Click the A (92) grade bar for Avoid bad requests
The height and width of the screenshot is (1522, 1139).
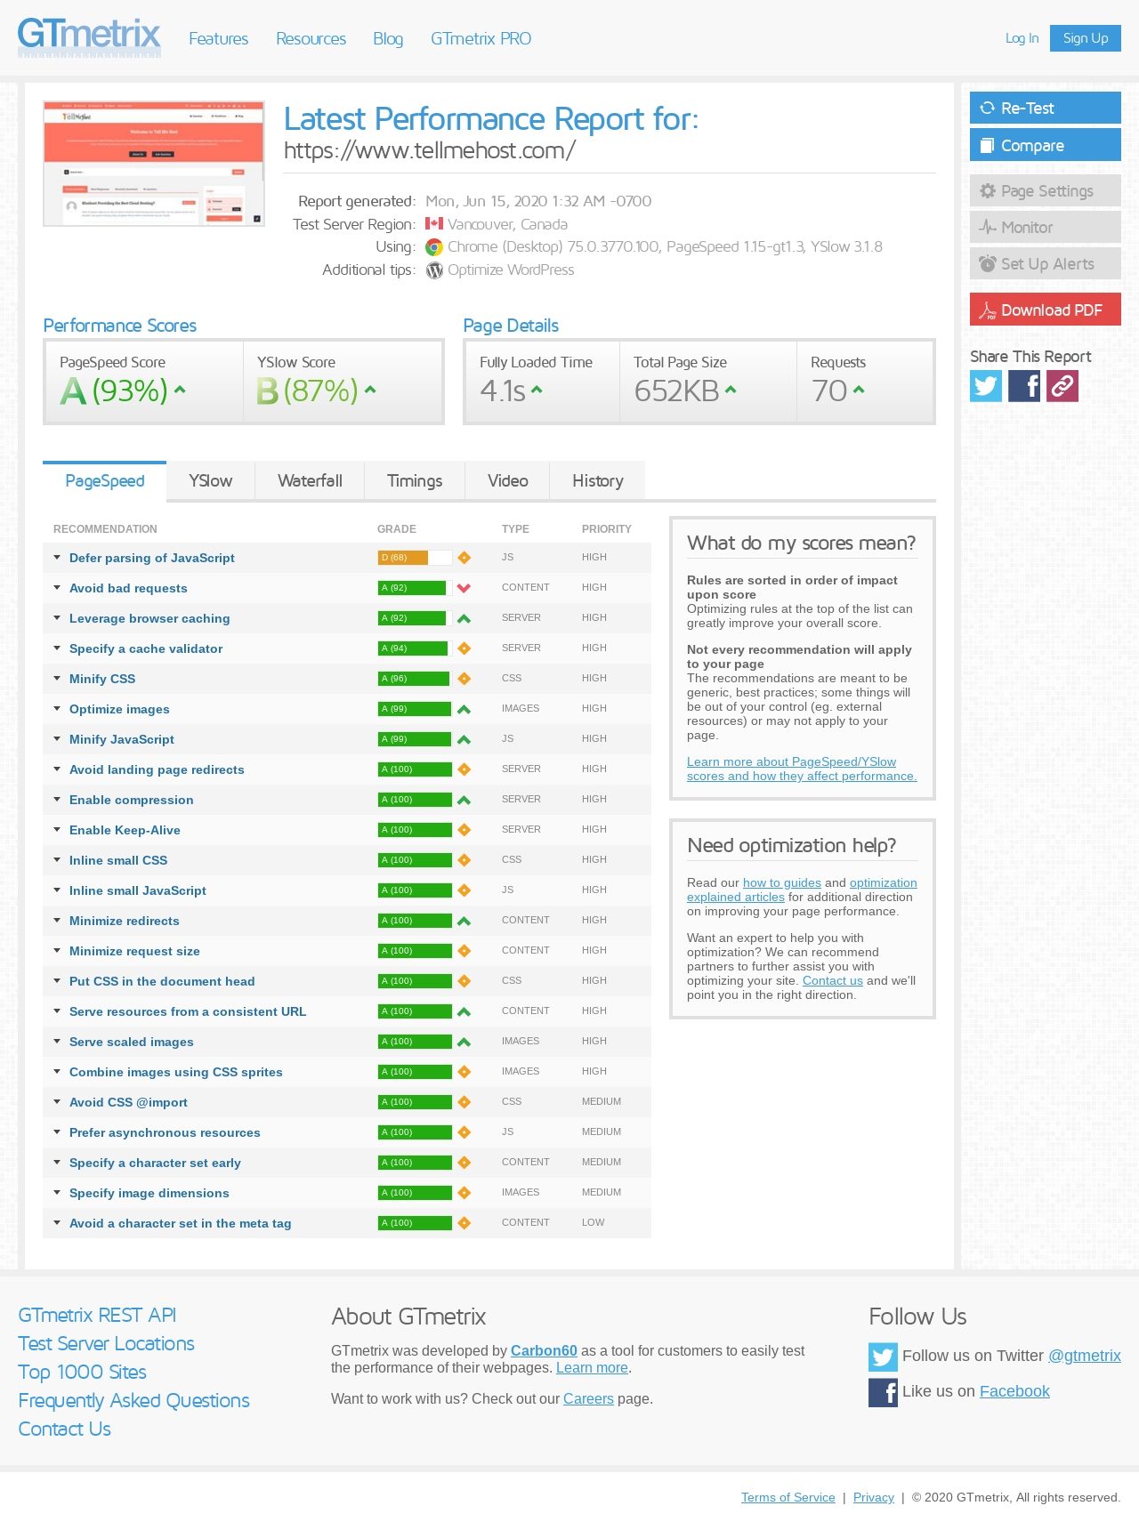tap(415, 588)
